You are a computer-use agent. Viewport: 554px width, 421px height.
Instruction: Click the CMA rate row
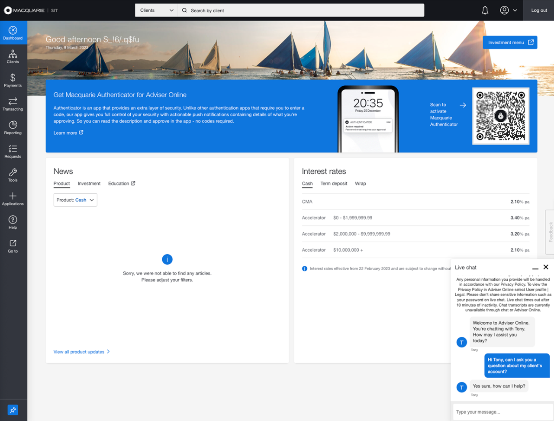tap(415, 202)
